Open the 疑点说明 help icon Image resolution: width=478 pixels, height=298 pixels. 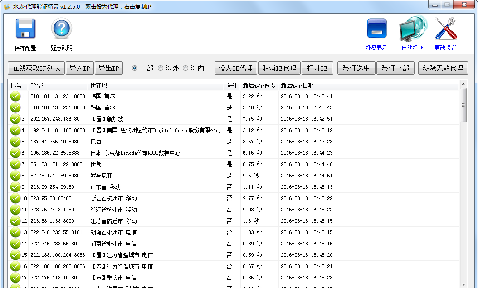tap(62, 29)
